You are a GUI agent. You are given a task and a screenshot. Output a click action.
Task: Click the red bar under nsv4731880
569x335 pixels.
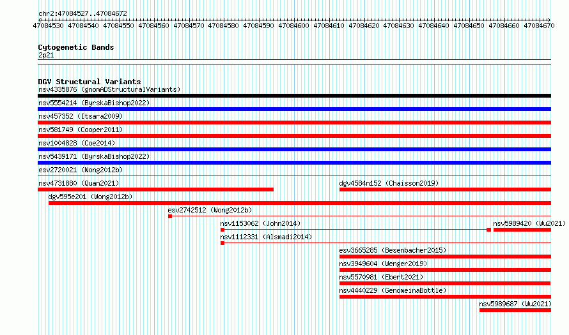(x=156, y=190)
